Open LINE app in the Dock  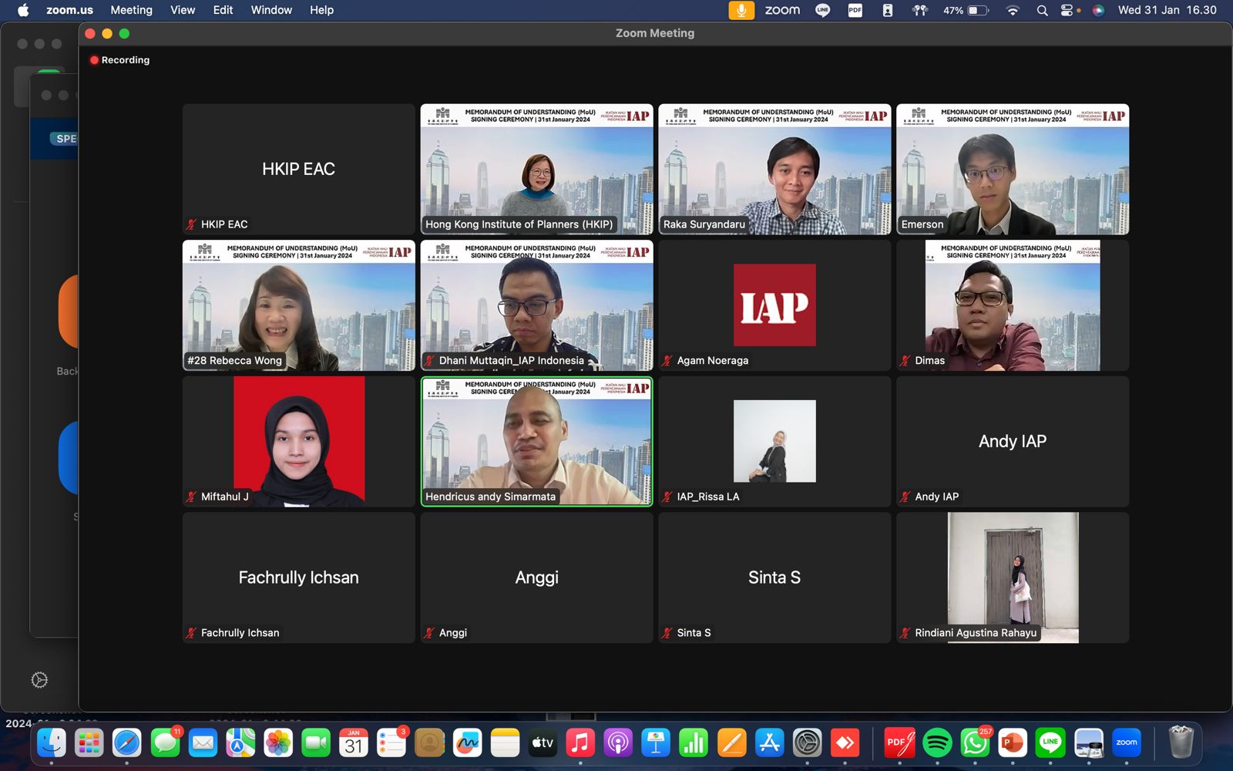pos(1050,743)
